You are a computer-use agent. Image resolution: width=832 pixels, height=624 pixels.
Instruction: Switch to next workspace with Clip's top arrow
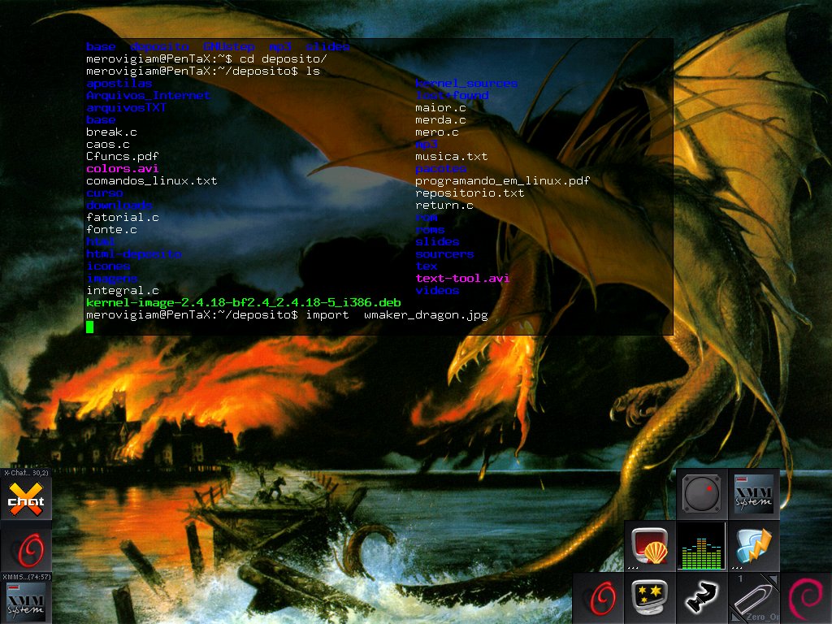773,578
